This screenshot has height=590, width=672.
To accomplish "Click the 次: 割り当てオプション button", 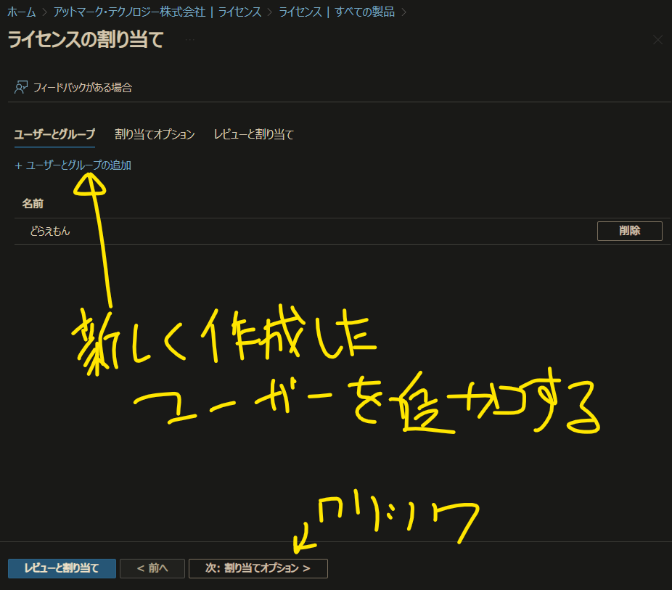I will [258, 568].
